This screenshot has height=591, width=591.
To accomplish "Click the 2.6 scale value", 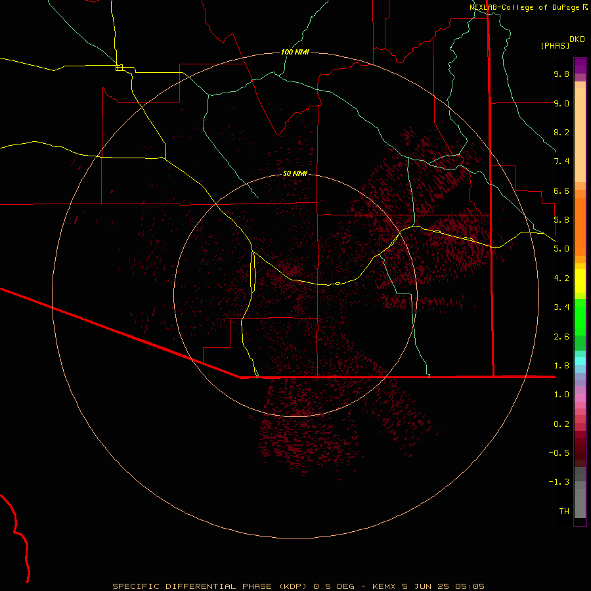I will (561, 337).
